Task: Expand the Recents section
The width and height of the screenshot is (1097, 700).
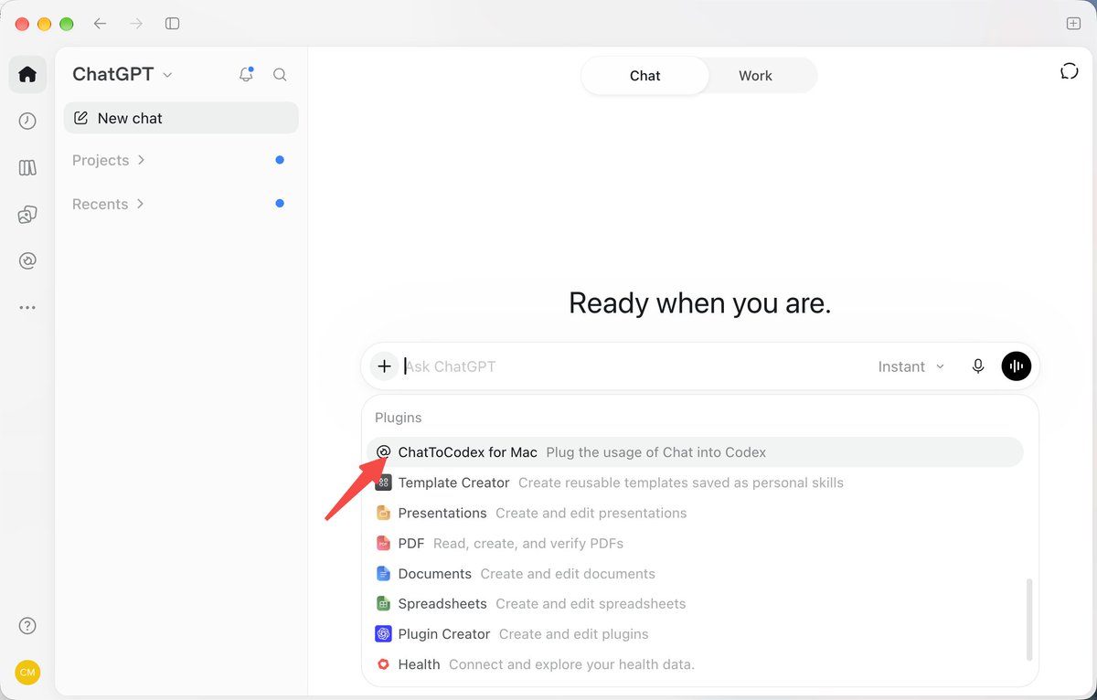Action: click(109, 204)
